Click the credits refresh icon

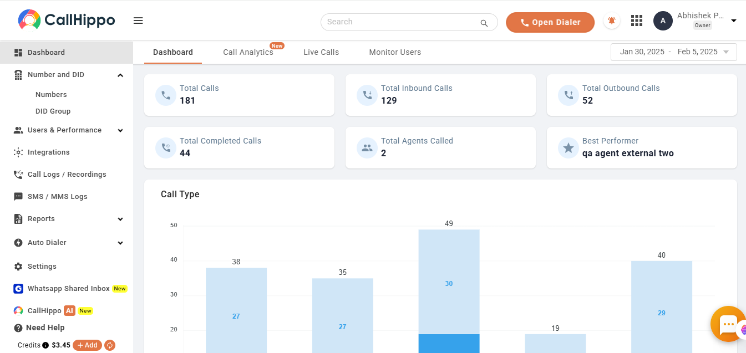click(110, 345)
